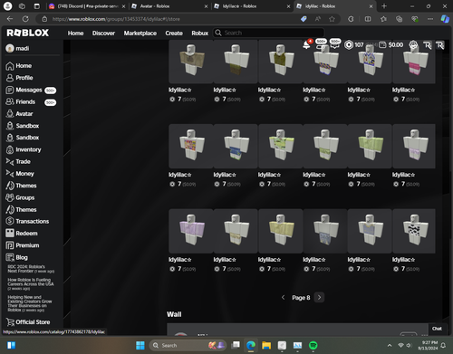The image size is (453, 354).
Task: Open Avatar in the left sidebar
Action: 19,114
